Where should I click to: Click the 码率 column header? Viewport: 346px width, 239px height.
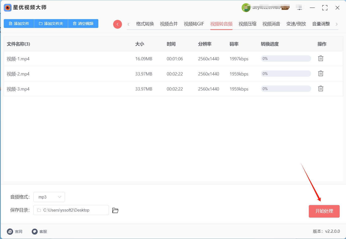click(234, 44)
